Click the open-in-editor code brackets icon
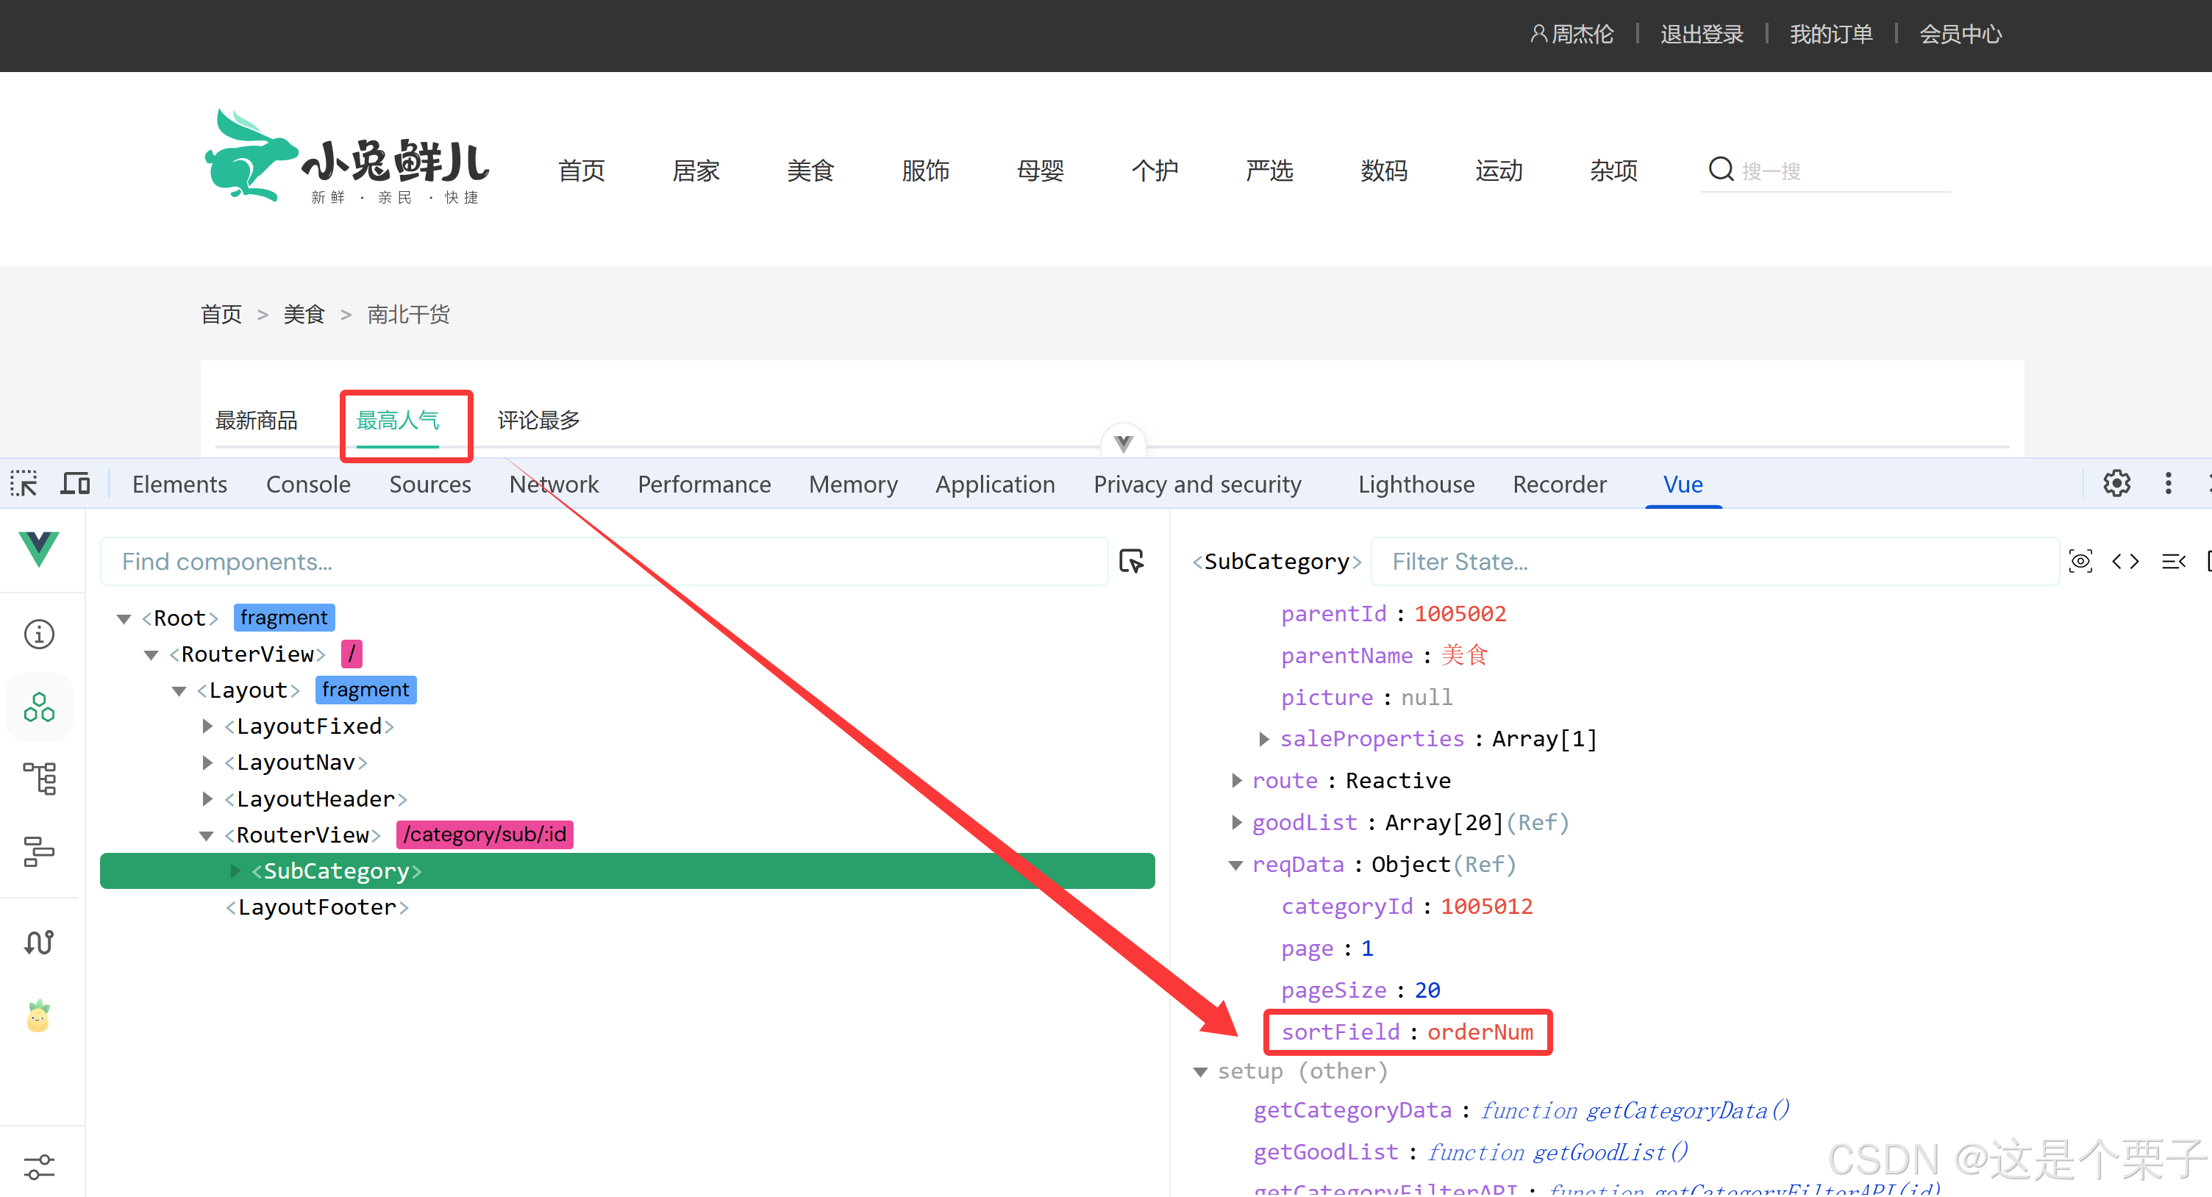Image resolution: width=2212 pixels, height=1197 pixels. (x=2125, y=562)
